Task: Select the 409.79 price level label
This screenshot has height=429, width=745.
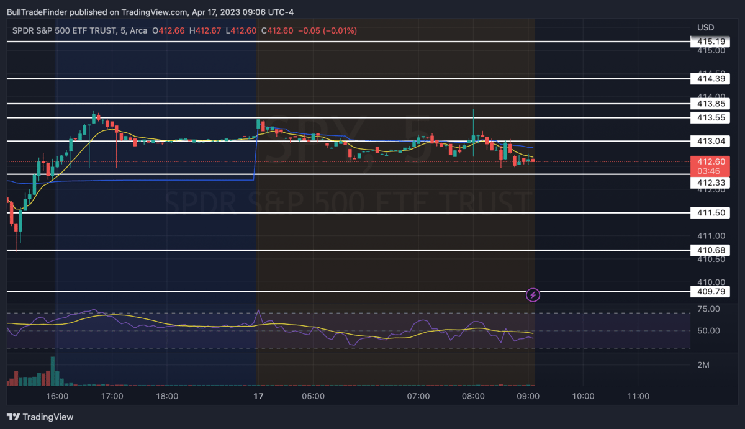Action: pyautogui.click(x=711, y=291)
